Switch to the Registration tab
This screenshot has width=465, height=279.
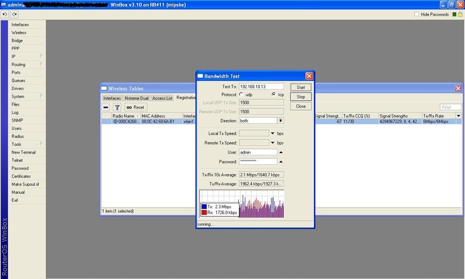coord(185,97)
